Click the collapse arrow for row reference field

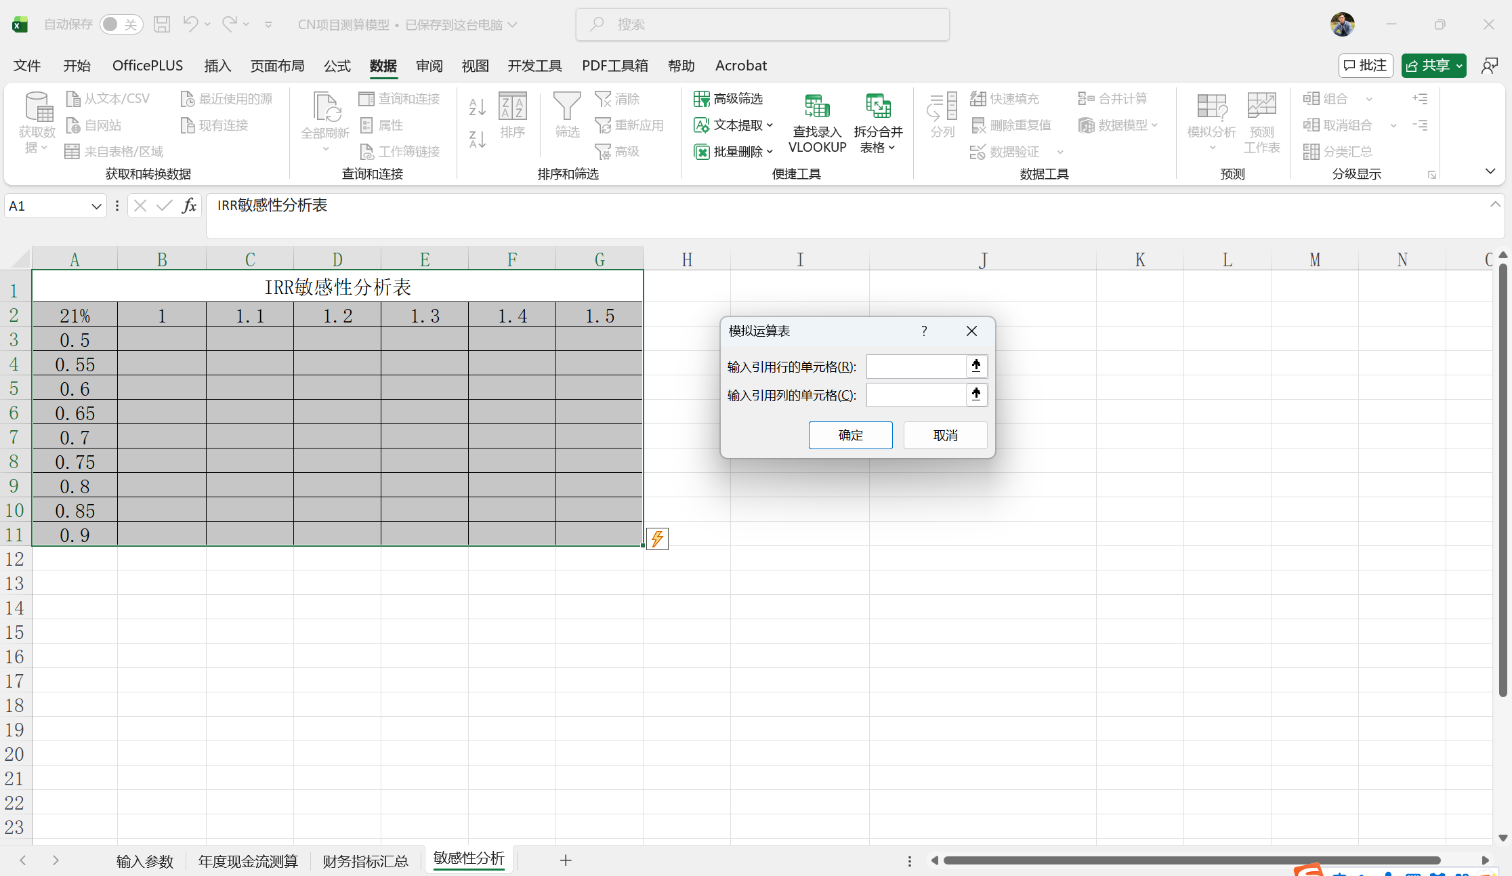click(976, 367)
